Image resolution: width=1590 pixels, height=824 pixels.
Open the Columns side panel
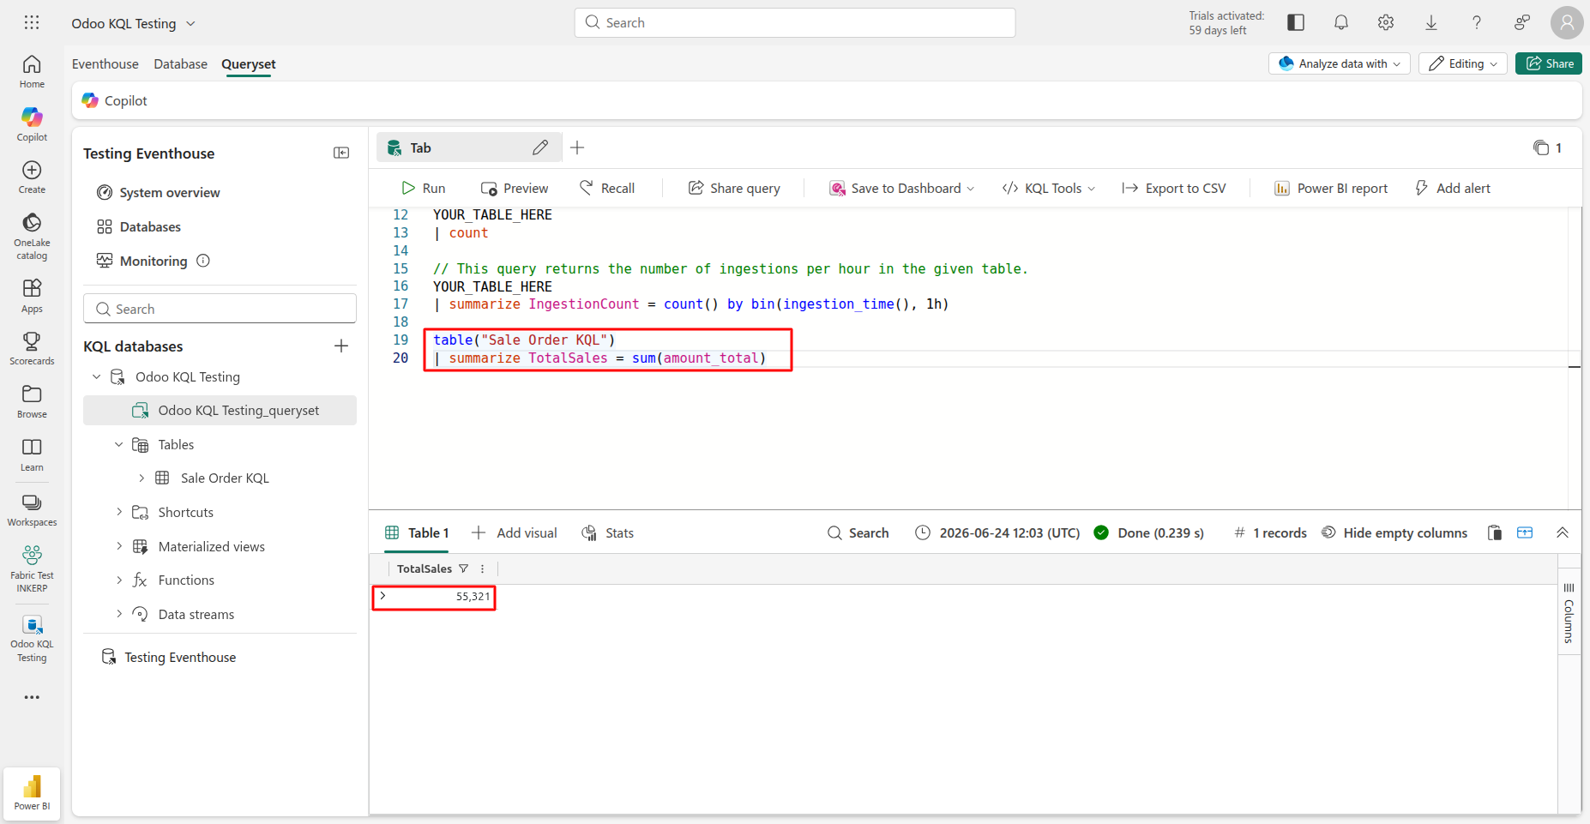coord(1569,612)
